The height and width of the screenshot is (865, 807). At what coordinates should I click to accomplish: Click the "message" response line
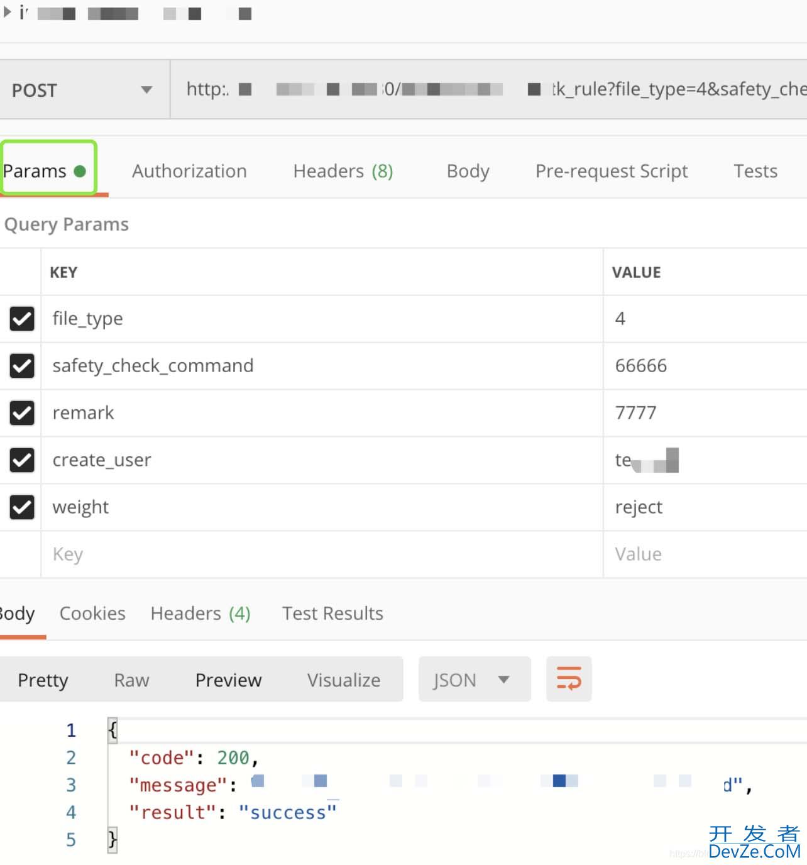(440, 785)
